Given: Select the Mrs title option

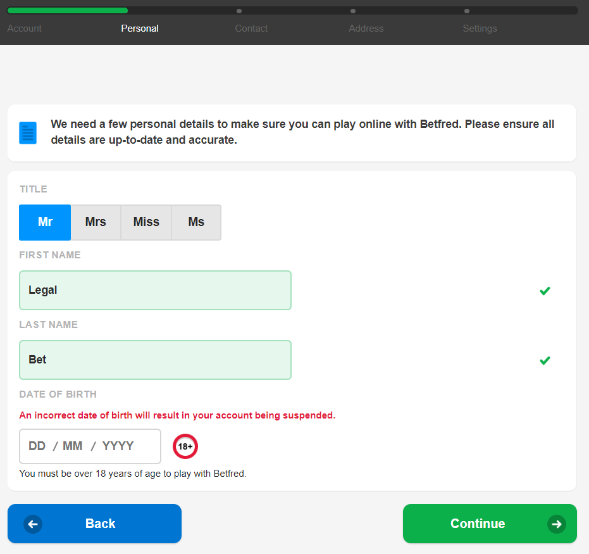Looking at the screenshot, I should pos(96,222).
